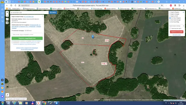
Task: Expand the Новая папка bookmarks folder
Action: click(17, 8)
